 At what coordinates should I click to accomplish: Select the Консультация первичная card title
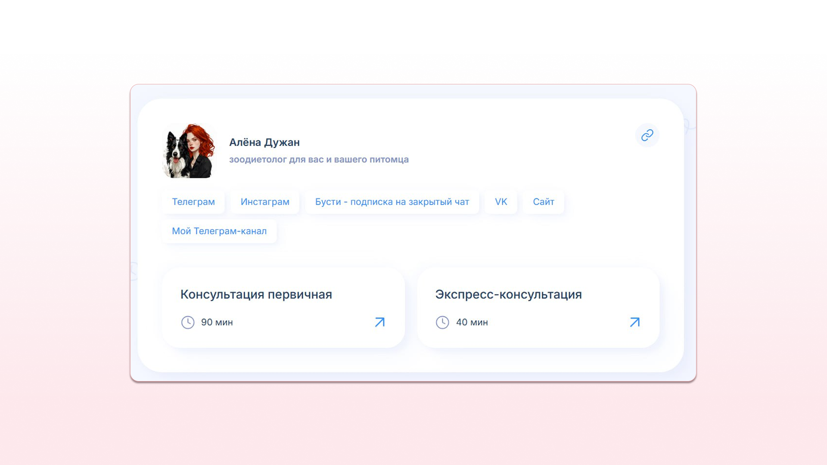(256, 294)
